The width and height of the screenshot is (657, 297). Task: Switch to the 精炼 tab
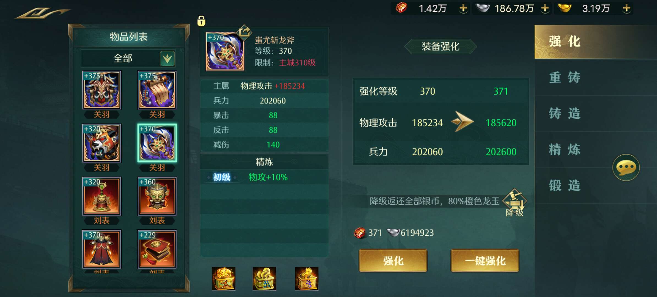565,150
